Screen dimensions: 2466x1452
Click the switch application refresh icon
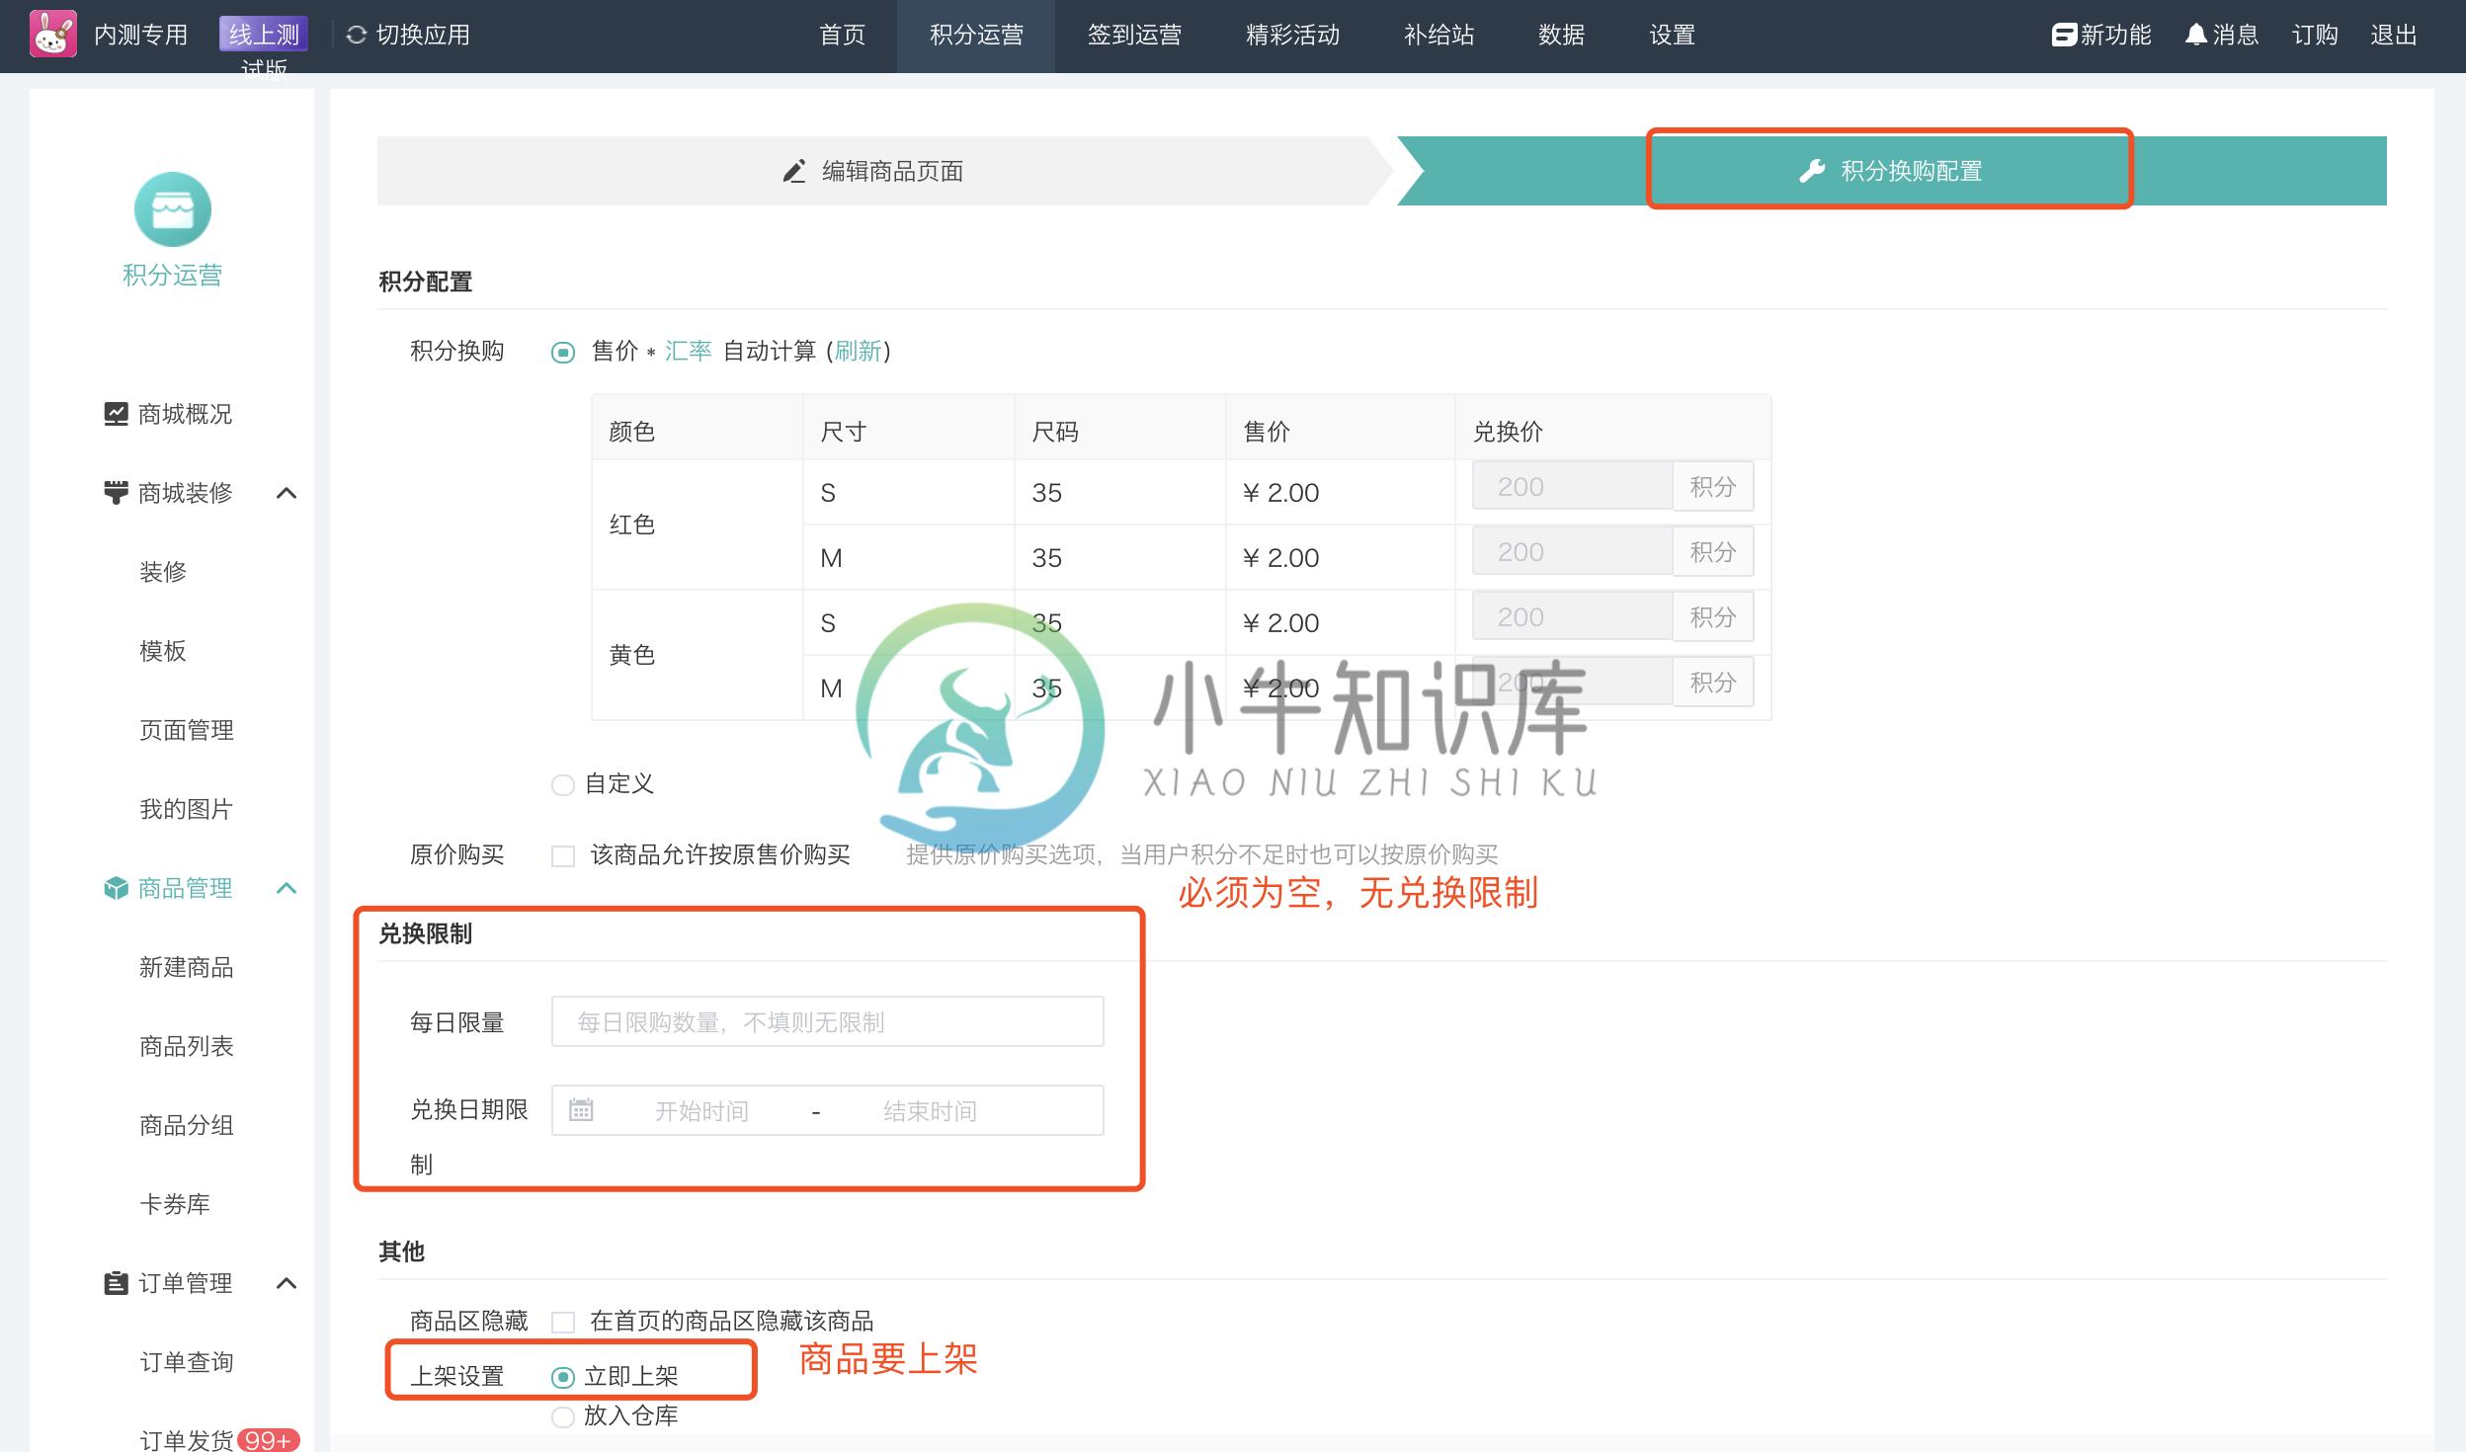point(357,36)
